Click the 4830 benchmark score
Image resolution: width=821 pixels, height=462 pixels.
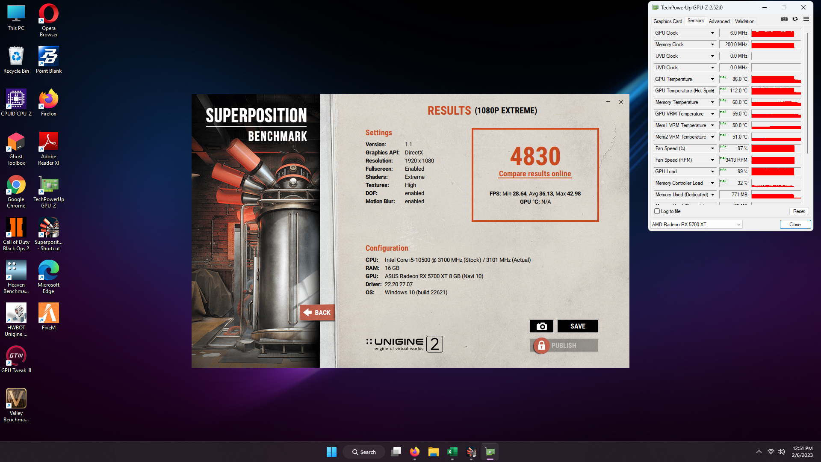[x=535, y=156]
